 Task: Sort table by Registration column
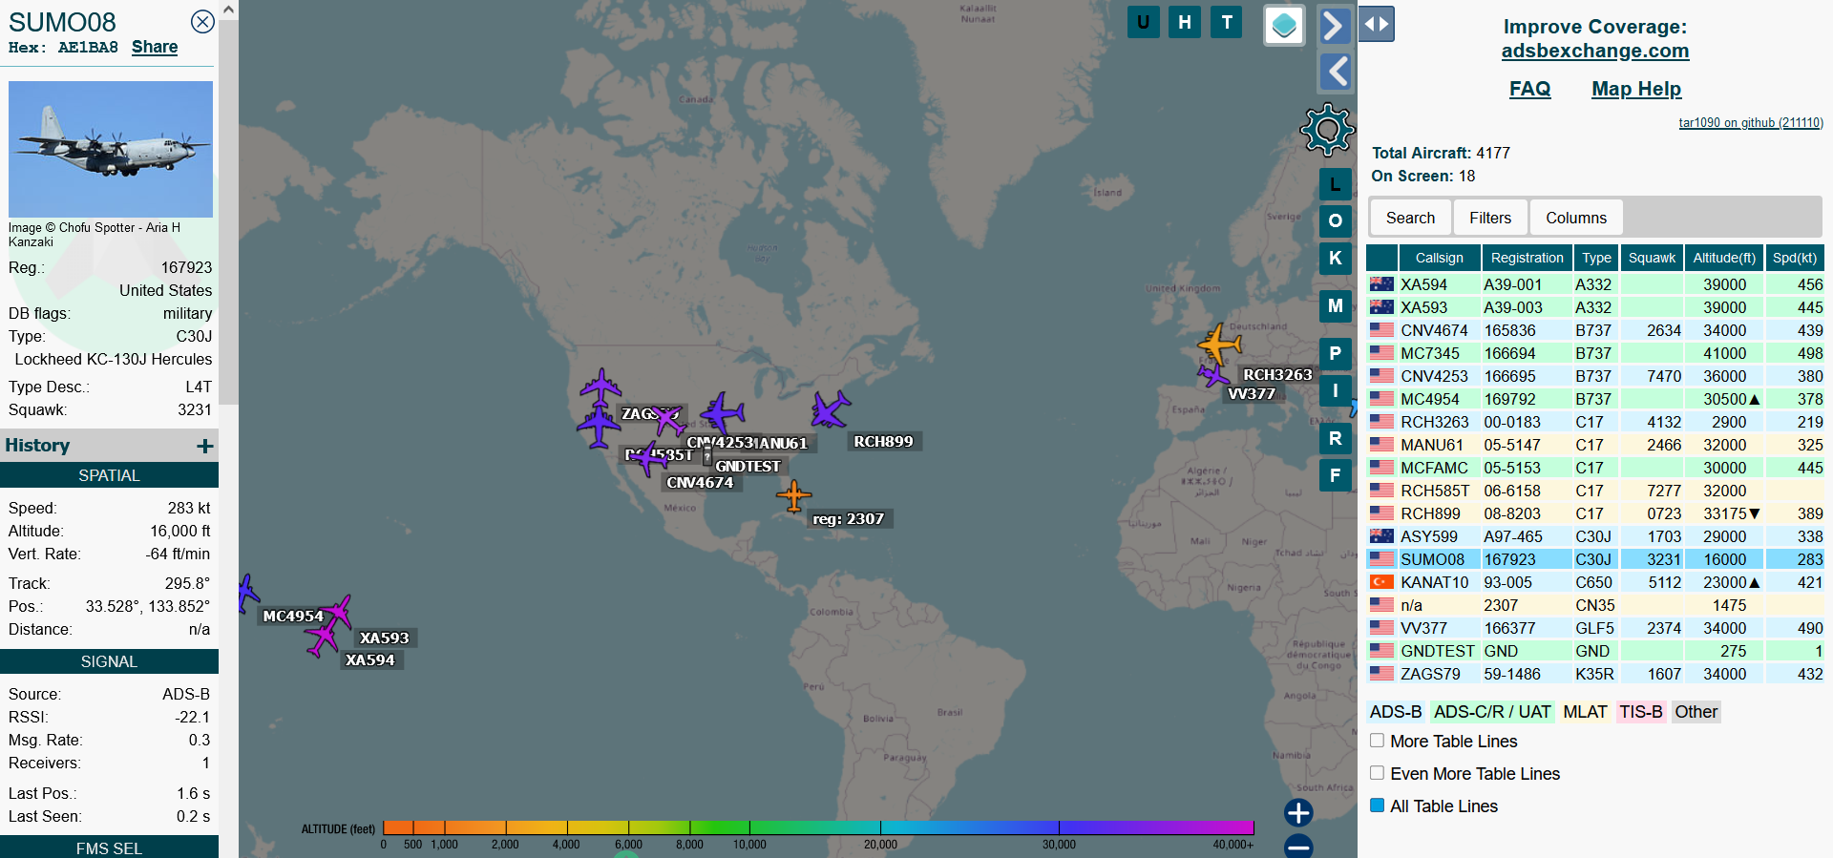coord(1527,258)
